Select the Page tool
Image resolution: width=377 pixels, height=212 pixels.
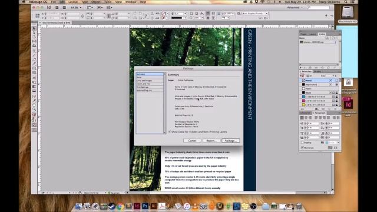tap(34, 37)
